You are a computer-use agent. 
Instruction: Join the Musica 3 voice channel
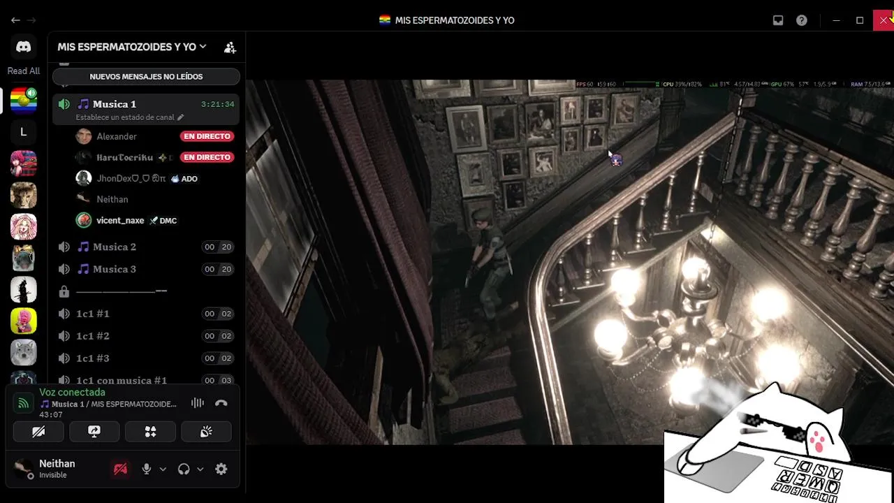[146, 269]
